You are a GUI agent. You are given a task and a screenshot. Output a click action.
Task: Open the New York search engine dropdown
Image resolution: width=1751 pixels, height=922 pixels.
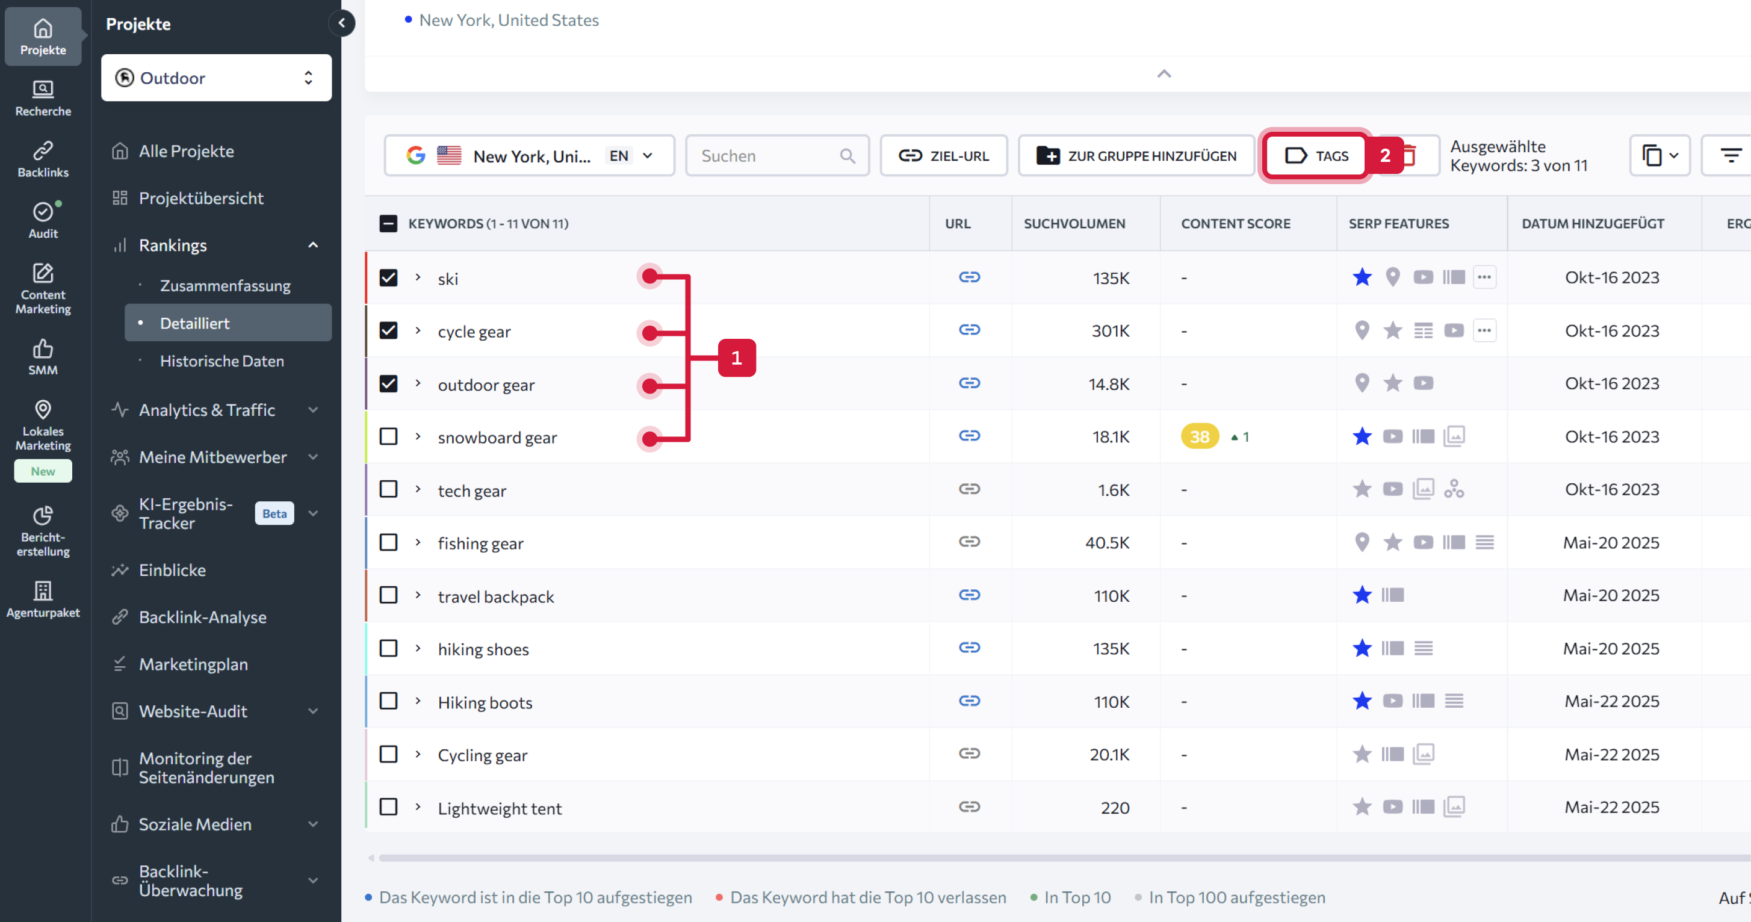[x=529, y=156]
